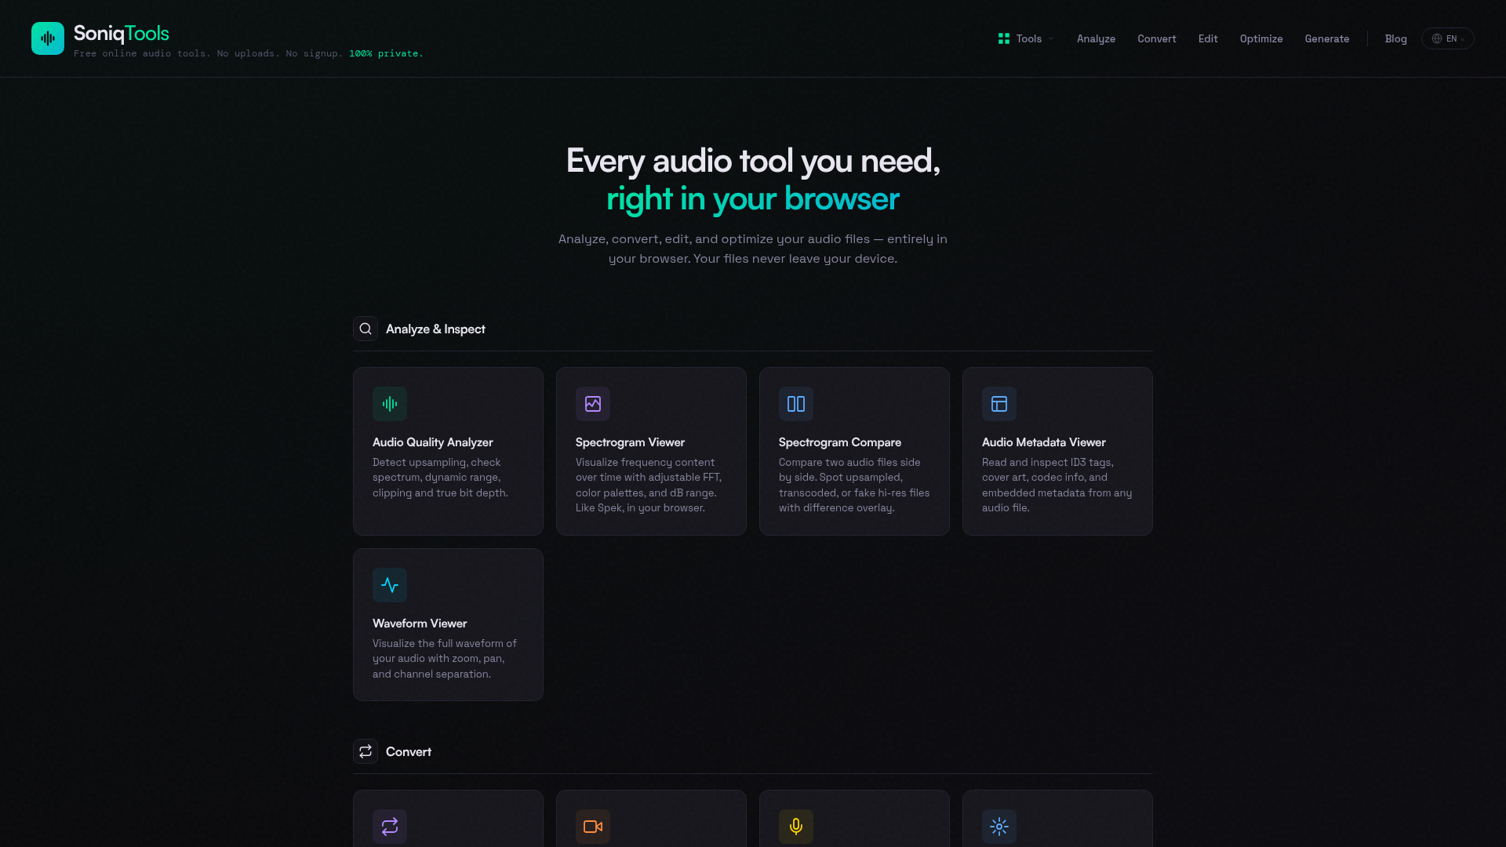Click the blue sun-shaped converter icon

coord(999,826)
